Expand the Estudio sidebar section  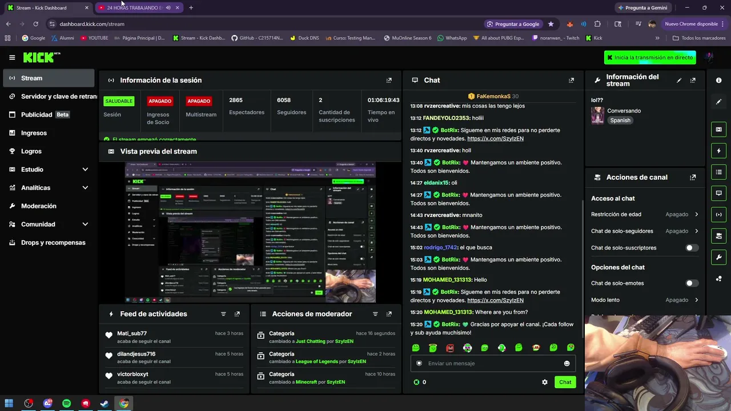point(85,170)
